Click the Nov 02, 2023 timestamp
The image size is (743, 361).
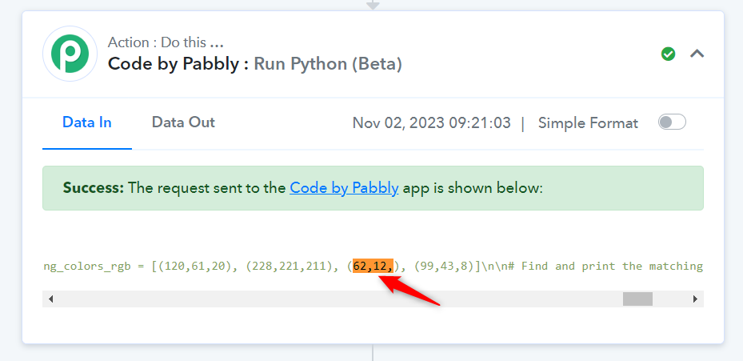point(432,122)
